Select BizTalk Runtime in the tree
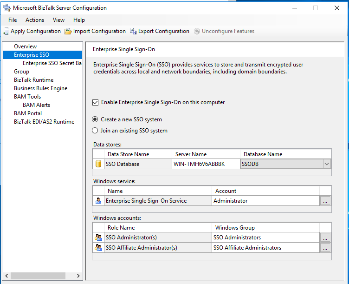The height and width of the screenshot is (284, 349). click(x=33, y=80)
